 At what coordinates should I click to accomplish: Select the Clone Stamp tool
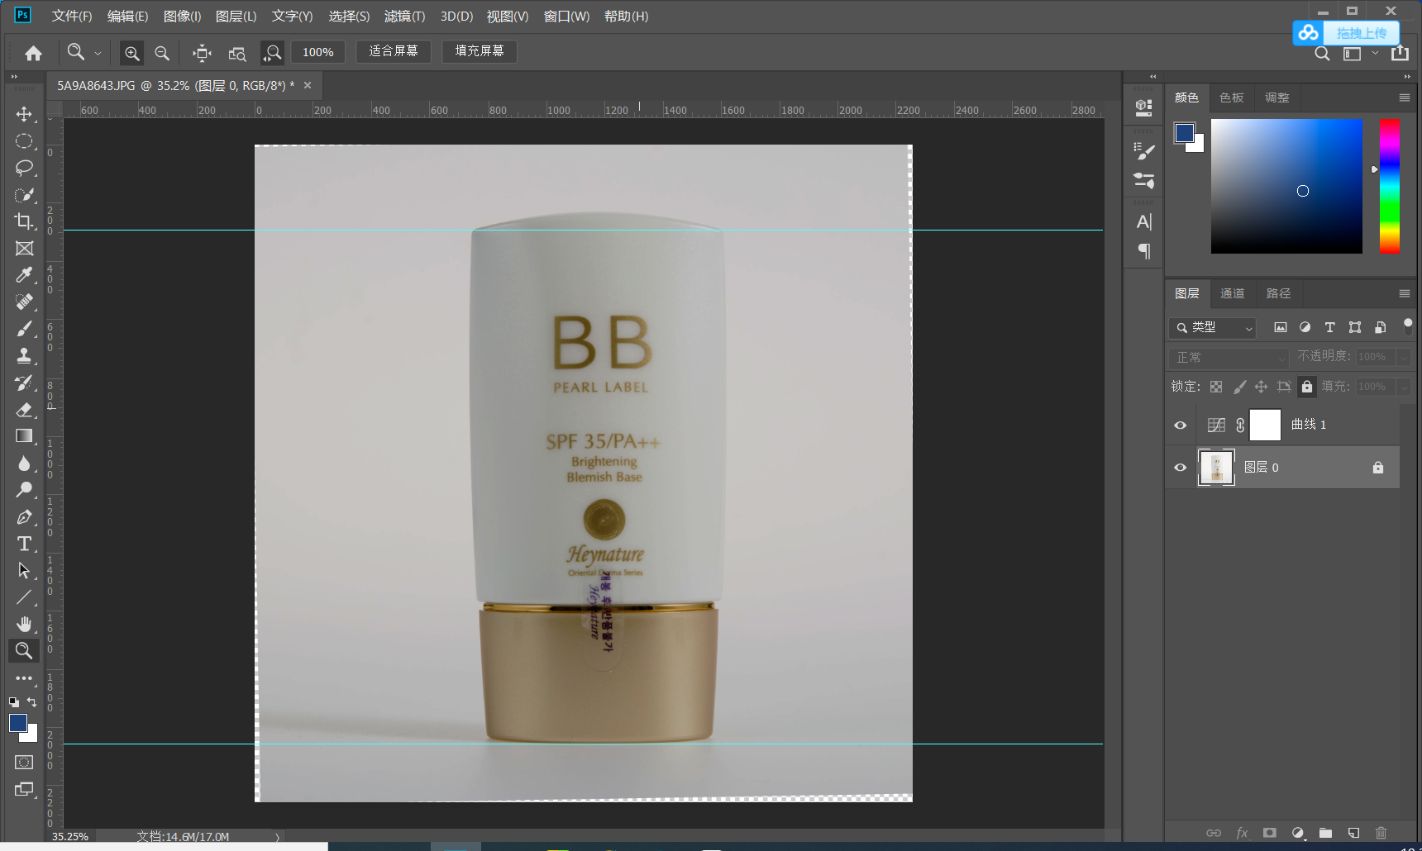[x=24, y=356]
